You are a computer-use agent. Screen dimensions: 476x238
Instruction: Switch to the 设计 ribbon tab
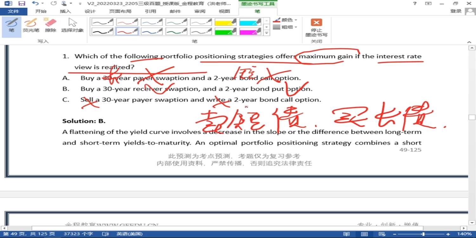(x=90, y=11)
